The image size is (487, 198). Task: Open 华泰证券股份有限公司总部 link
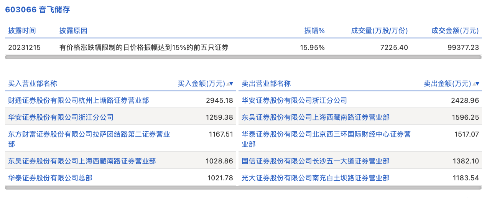point(50,178)
